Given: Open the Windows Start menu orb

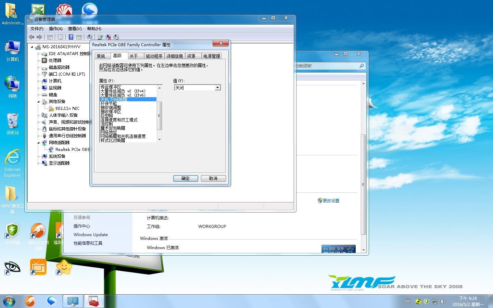Looking at the screenshot, I should [9, 301].
